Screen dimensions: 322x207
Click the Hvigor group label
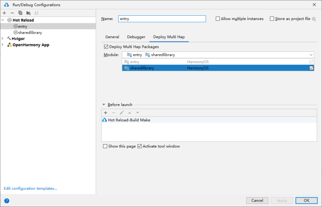click(x=18, y=38)
